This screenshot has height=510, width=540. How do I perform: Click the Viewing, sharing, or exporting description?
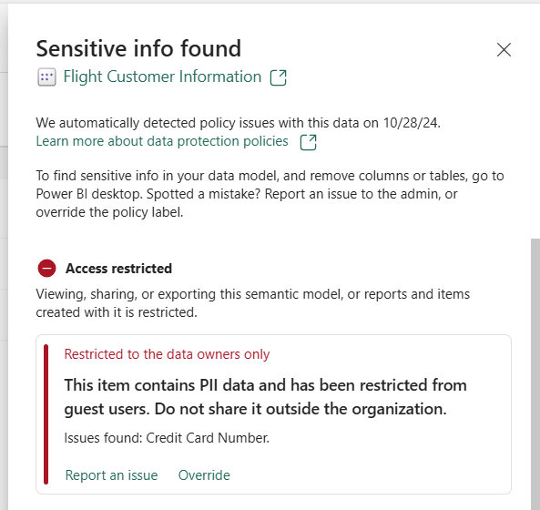253,303
